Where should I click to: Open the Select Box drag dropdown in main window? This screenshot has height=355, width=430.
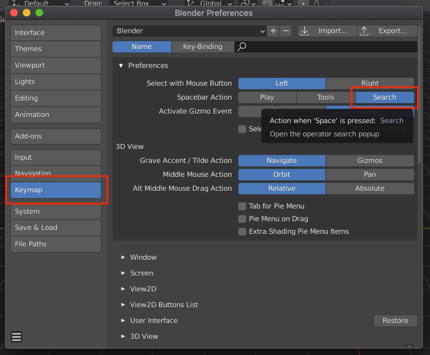coord(138,4)
